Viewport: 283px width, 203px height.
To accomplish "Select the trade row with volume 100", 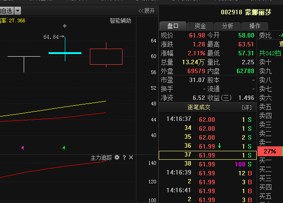I will pyautogui.click(x=207, y=164).
